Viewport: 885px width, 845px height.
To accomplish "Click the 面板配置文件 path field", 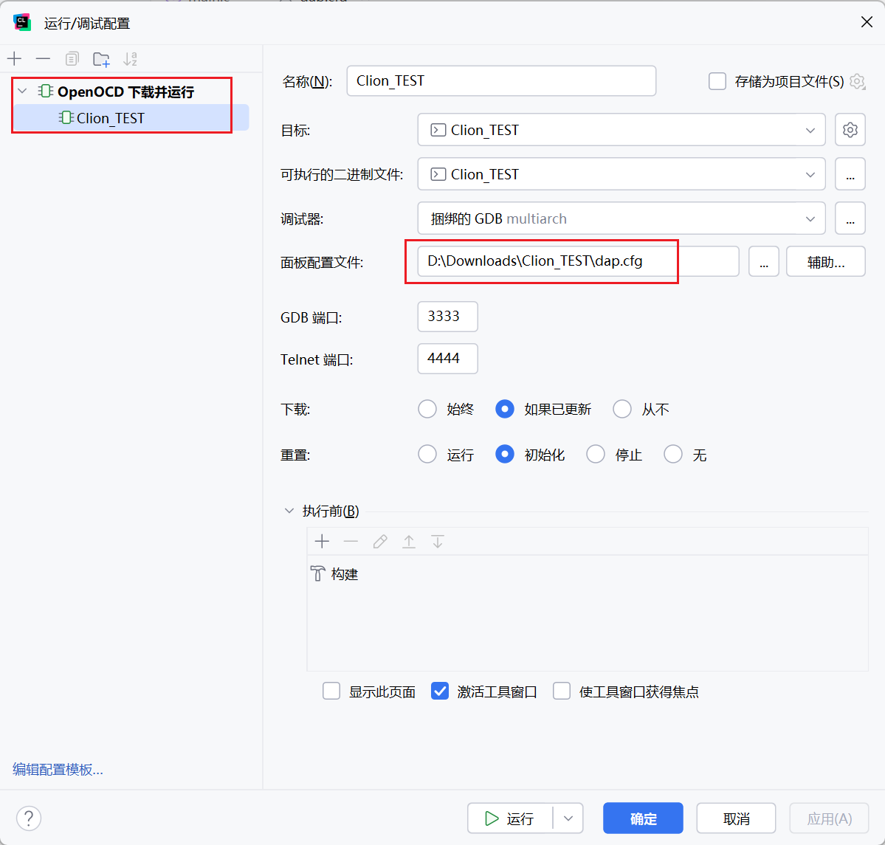I will pos(578,261).
